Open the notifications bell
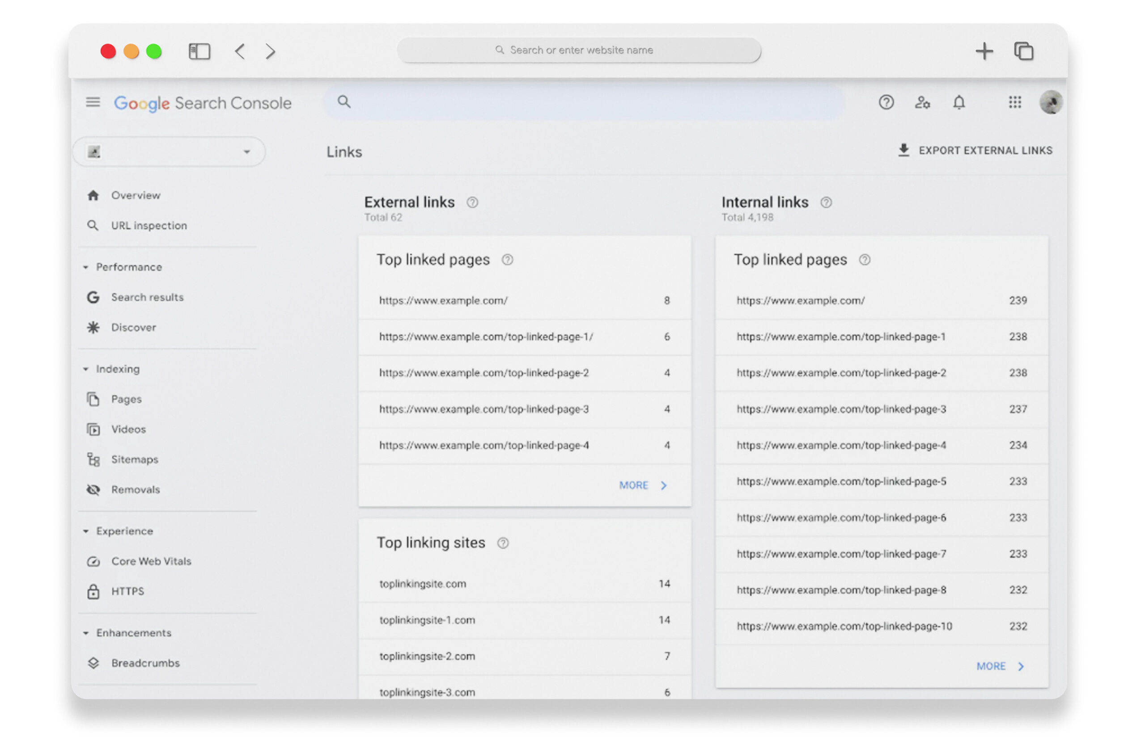The height and width of the screenshot is (737, 1145). pos(959,102)
